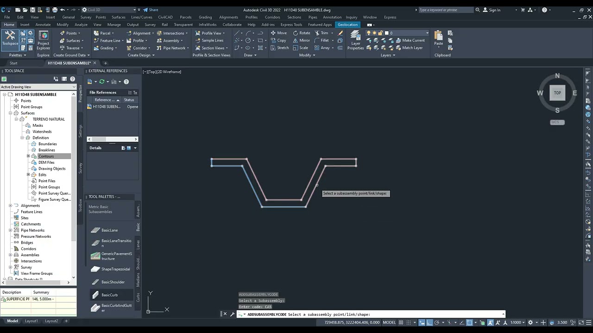The image size is (593, 333).
Task: Click the Share button
Action: click(151, 10)
